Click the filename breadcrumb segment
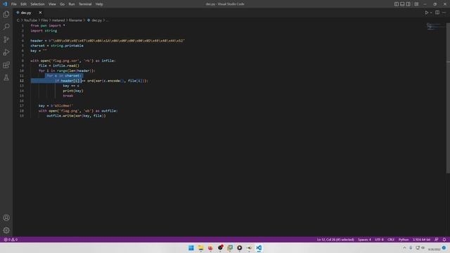Viewport: 450px width, 253px height. (75, 20)
